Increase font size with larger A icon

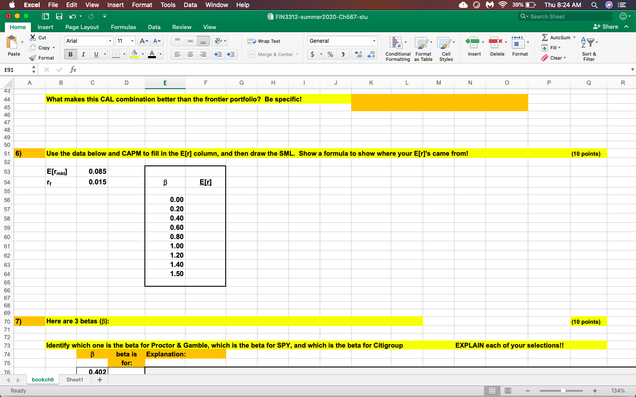coord(144,41)
